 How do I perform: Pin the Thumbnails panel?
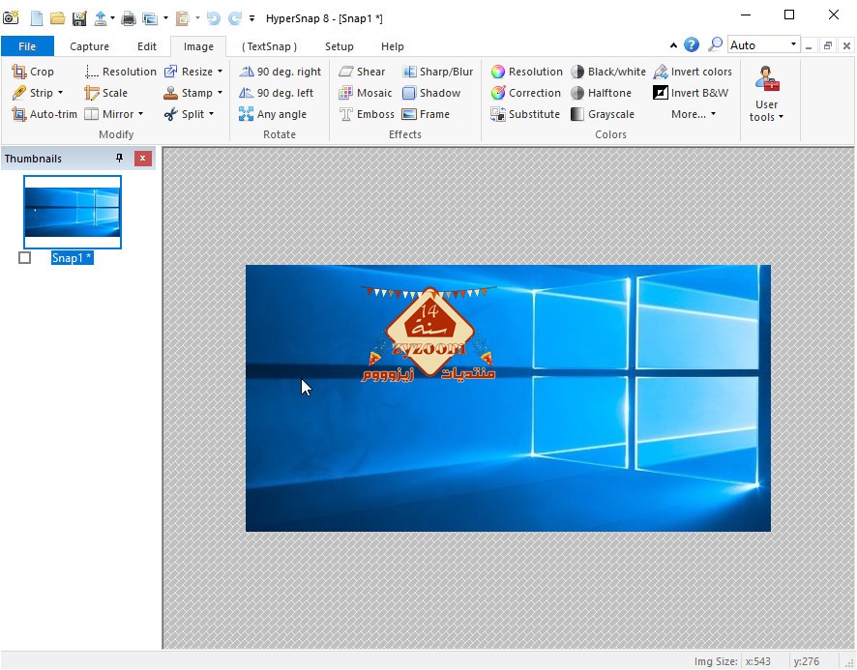119,159
